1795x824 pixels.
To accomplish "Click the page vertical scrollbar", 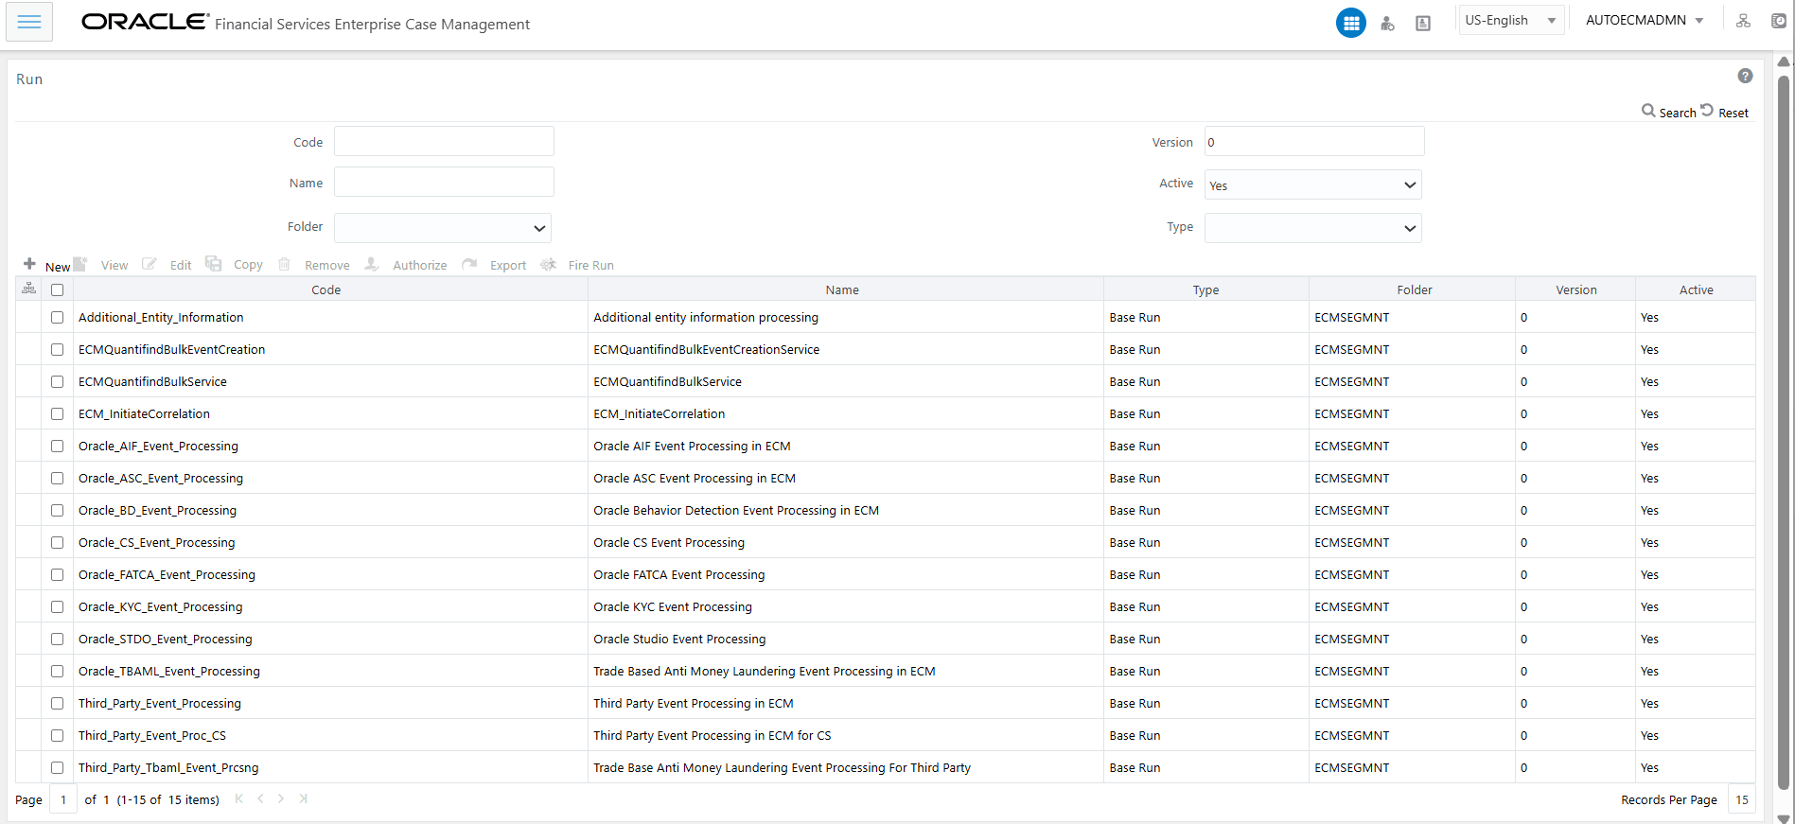I will [x=1784, y=431].
